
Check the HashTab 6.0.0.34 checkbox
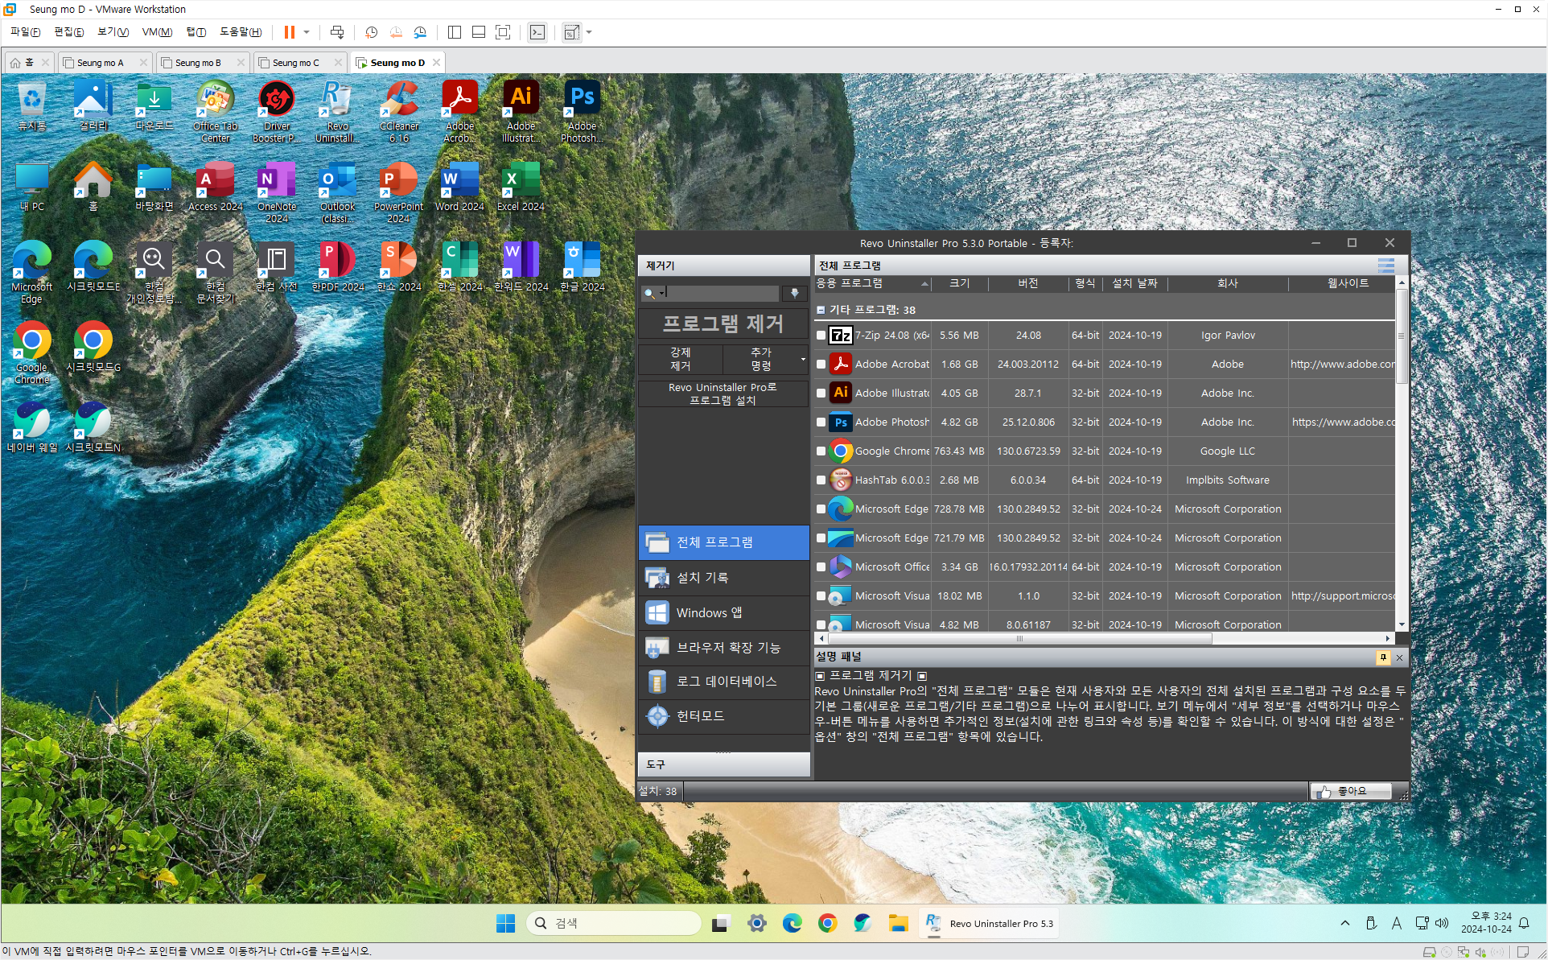[x=821, y=480]
